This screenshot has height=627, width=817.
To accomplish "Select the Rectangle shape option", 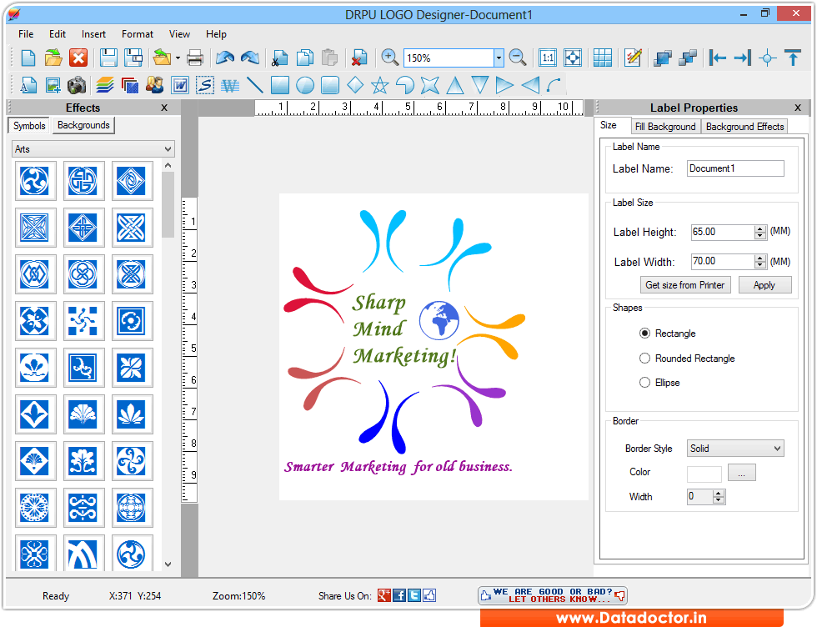I will 644,333.
